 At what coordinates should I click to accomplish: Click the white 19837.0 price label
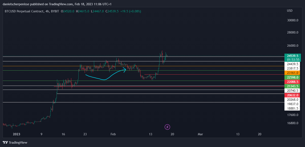pyautogui.click(x=293, y=104)
